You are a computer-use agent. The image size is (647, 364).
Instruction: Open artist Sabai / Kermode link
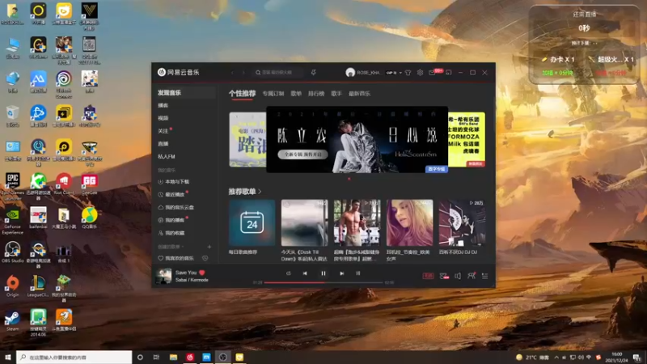click(192, 280)
